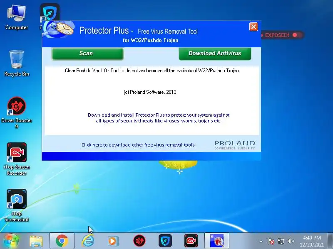This screenshot has height=249, width=333.
Task: Open Action Center flag icon
Action: [x=271, y=241]
